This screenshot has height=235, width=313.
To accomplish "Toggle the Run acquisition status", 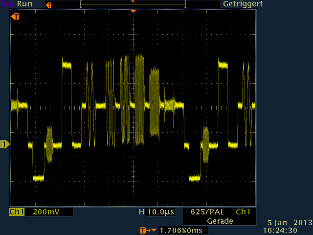I will pyautogui.click(x=25, y=4).
